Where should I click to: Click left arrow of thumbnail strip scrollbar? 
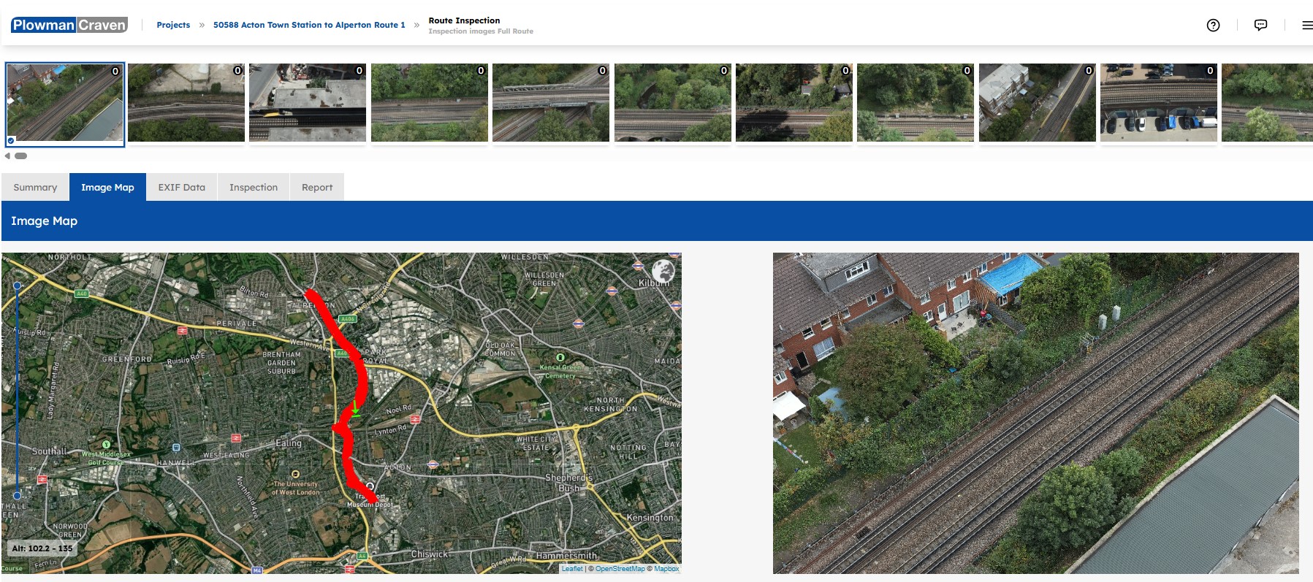point(7,156)
